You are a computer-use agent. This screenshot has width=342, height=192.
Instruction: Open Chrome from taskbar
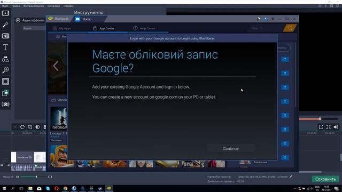tap(65, 188)
